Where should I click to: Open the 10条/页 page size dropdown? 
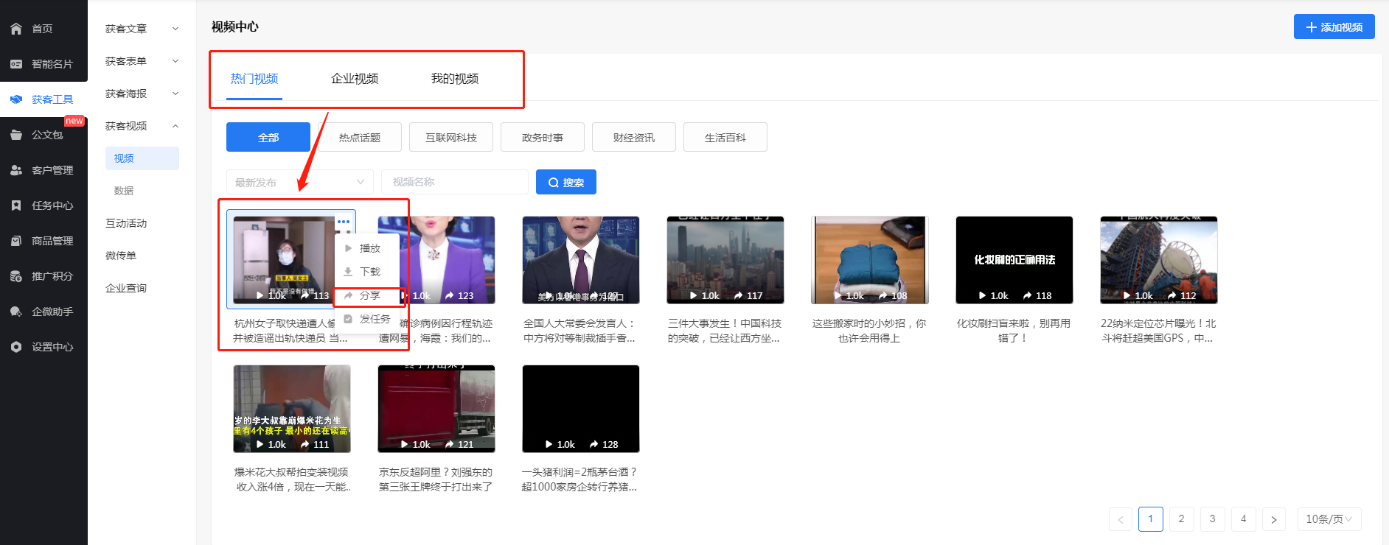pyautogui.click(x=1329, y=519)
